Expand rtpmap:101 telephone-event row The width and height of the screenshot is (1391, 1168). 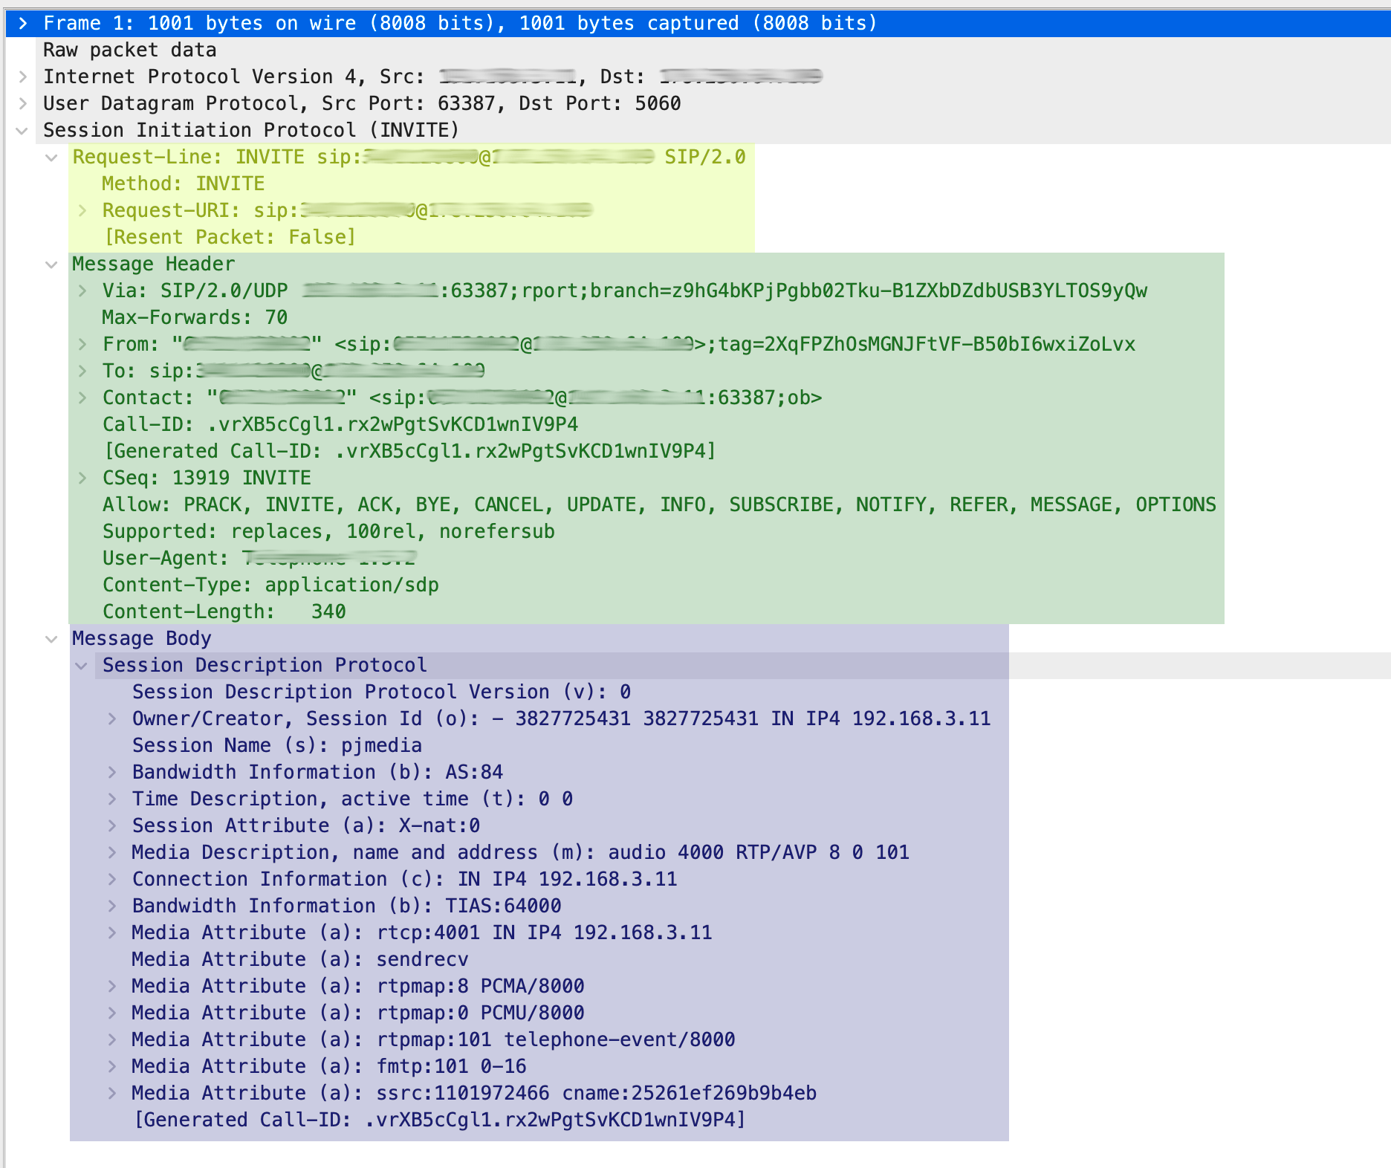(112, 1039)
